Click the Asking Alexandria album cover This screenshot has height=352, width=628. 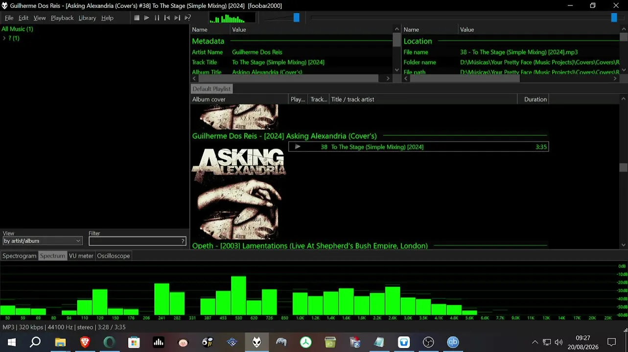238,193
